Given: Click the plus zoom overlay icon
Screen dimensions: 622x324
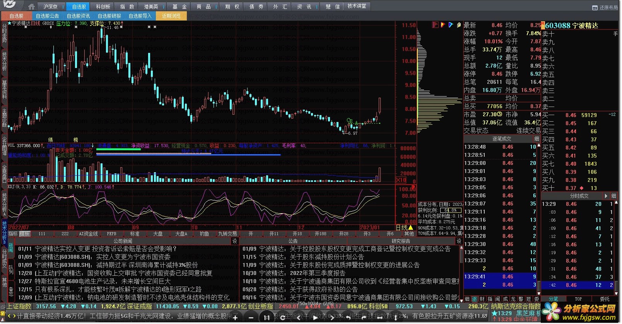Looking at the screenshot, I should (x=235, y=318).
